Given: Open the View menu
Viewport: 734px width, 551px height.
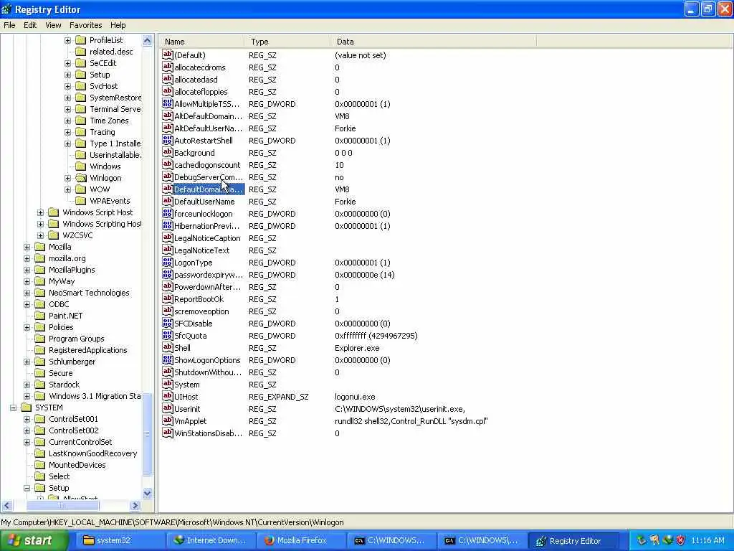Looking at the screenshot, I should pos(53,25).
